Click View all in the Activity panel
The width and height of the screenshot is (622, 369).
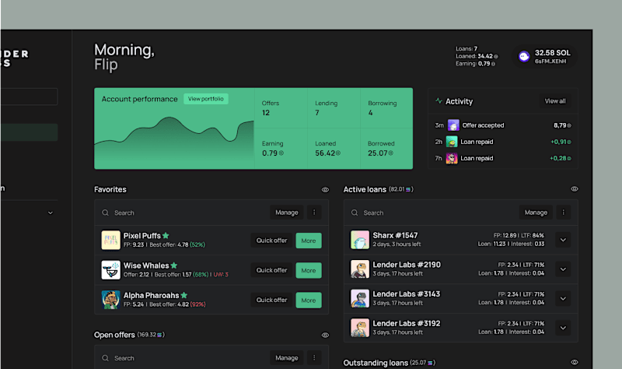point(555,101)
